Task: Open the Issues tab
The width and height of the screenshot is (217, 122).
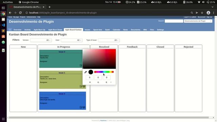Action: 87,30
